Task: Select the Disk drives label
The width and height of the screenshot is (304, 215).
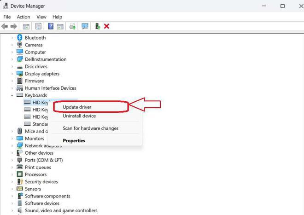Action: tap(36, 66)
